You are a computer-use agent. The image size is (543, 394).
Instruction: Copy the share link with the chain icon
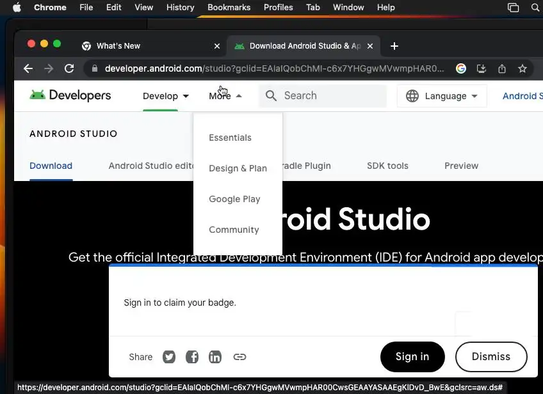[x=239, y=357]
